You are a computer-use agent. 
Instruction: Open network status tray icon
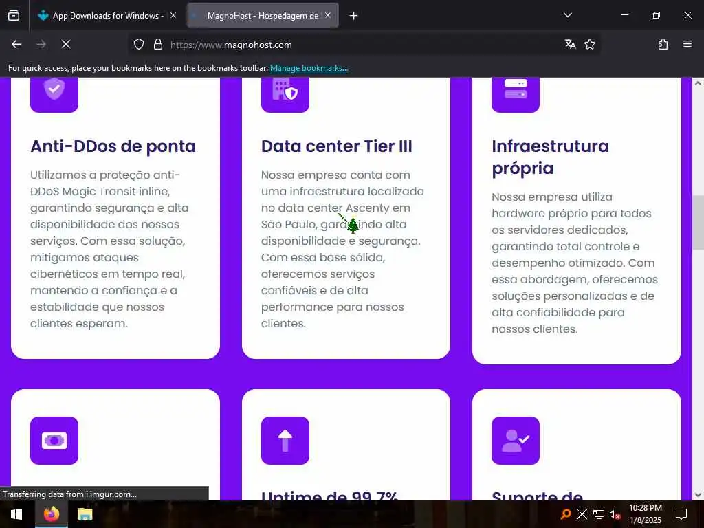coord(599,514)
